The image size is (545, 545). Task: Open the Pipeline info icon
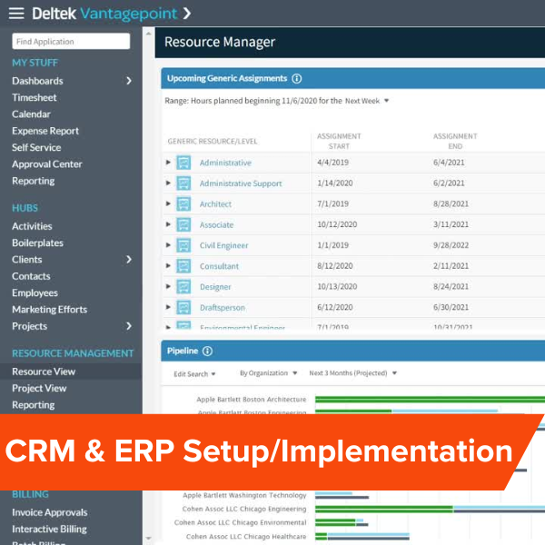coord(207,351)
